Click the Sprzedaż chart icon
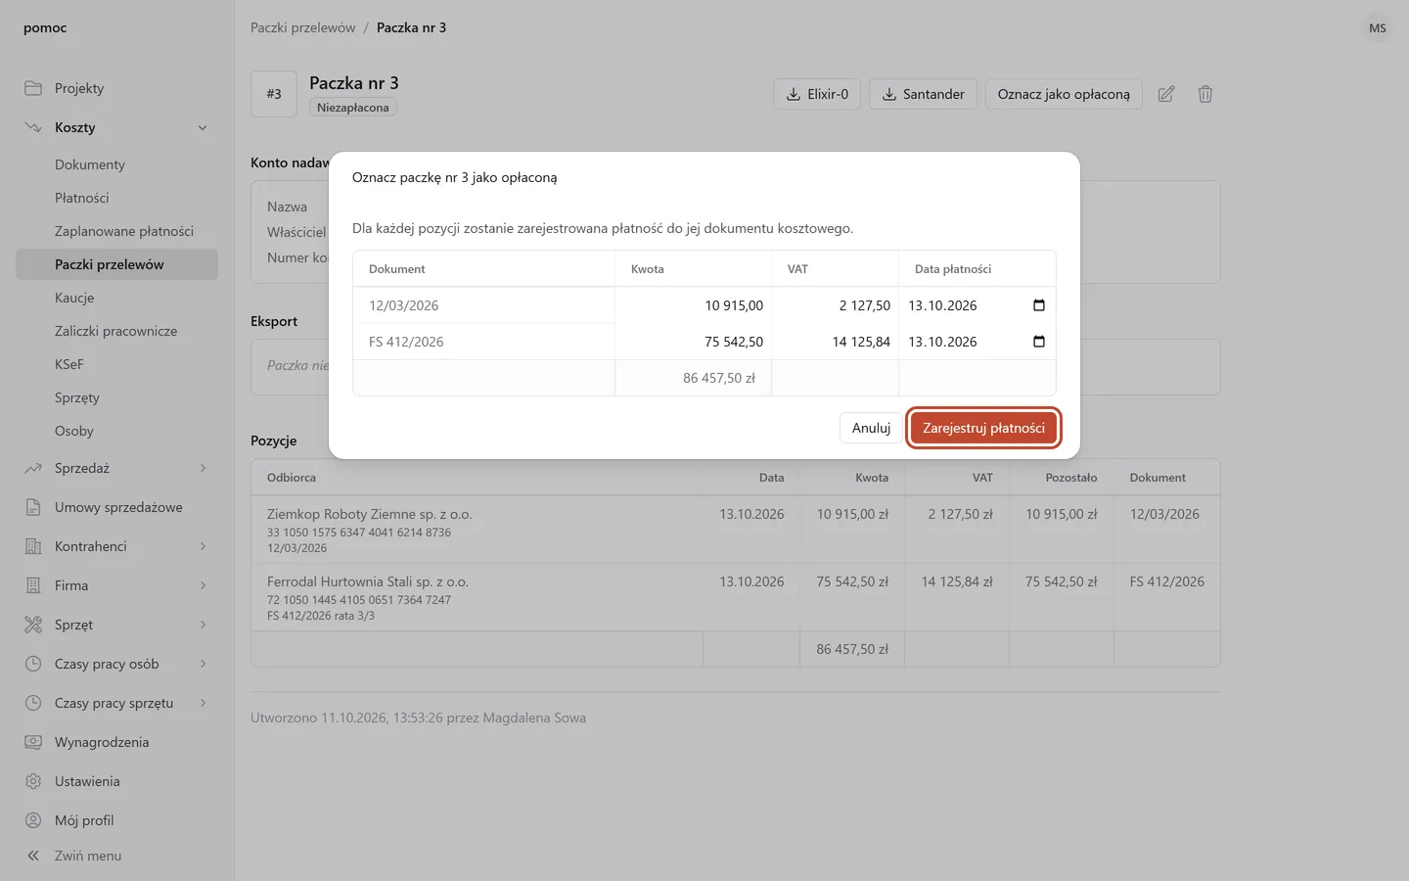 pyautogui.click(x=33, y=468)
